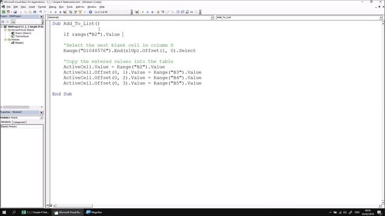Collapse the Microsoft Excel Objects folder
385x216 pixels.
point(5,30)
